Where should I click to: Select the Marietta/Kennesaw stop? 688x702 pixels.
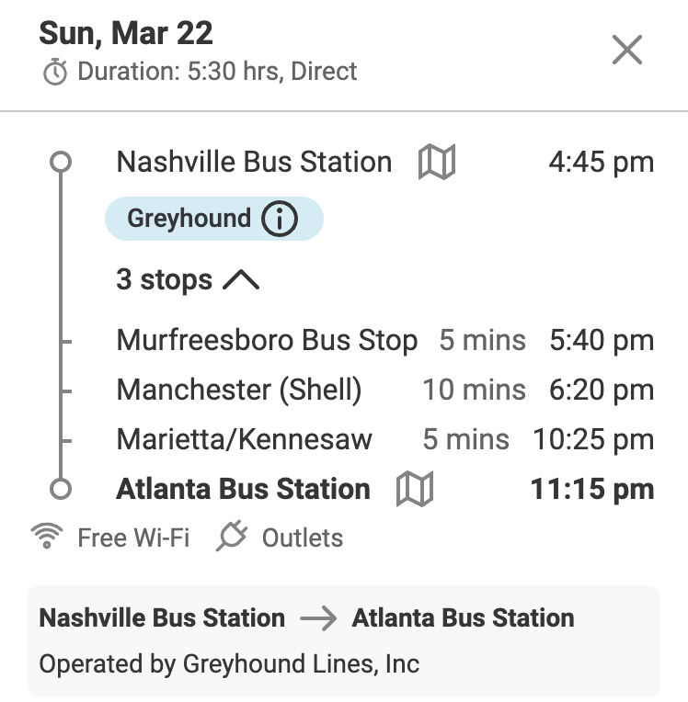[244, 439]
